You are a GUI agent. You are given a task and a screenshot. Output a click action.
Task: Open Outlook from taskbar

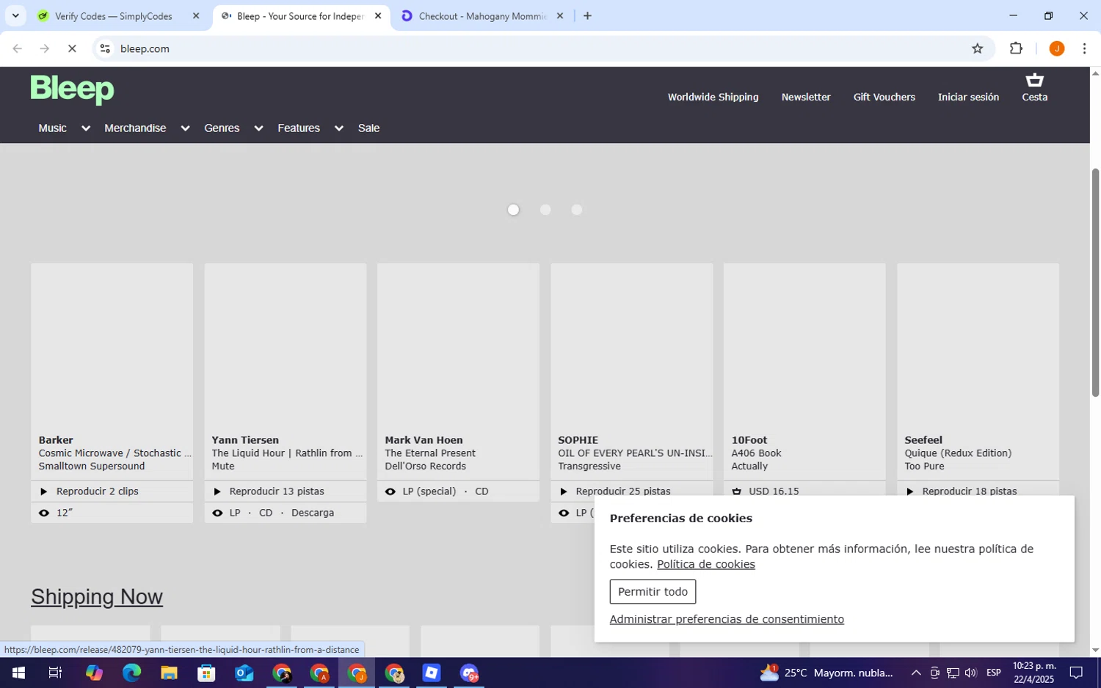(244, 673)
